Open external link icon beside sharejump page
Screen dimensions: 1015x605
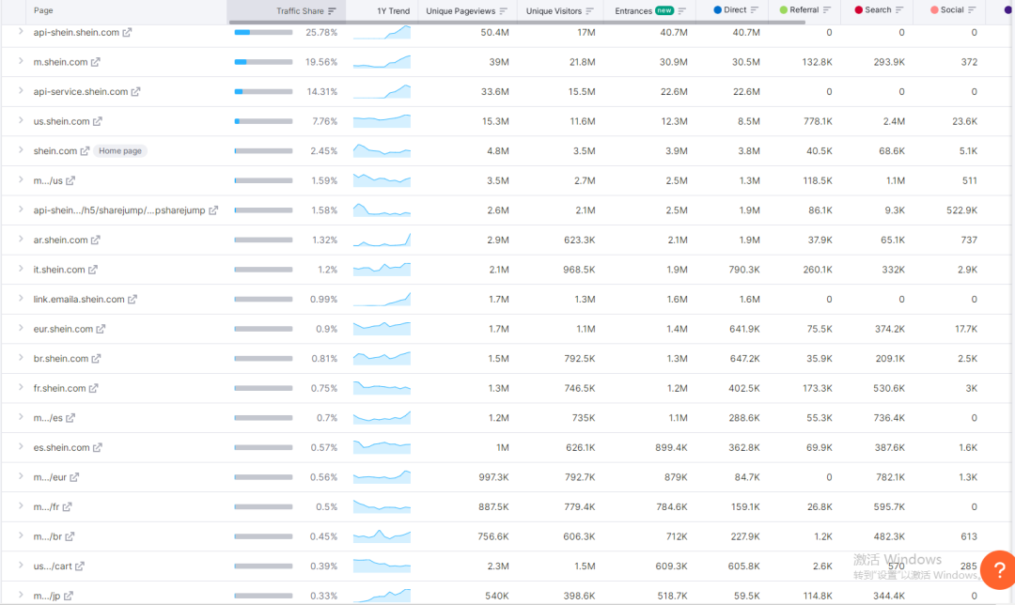(x=213, y=210)
